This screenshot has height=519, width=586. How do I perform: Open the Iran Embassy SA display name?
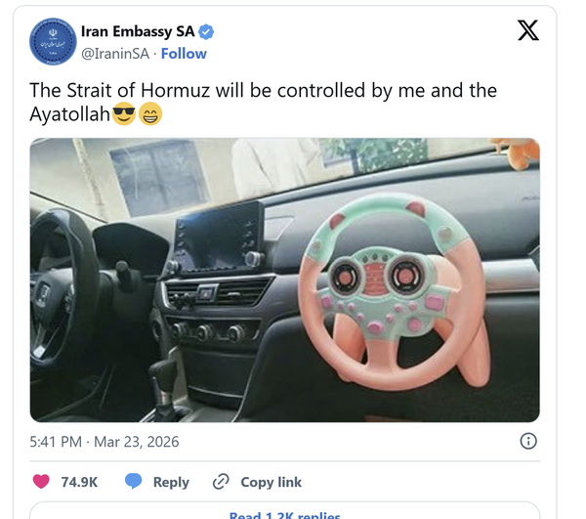click(x=138, y=32)
